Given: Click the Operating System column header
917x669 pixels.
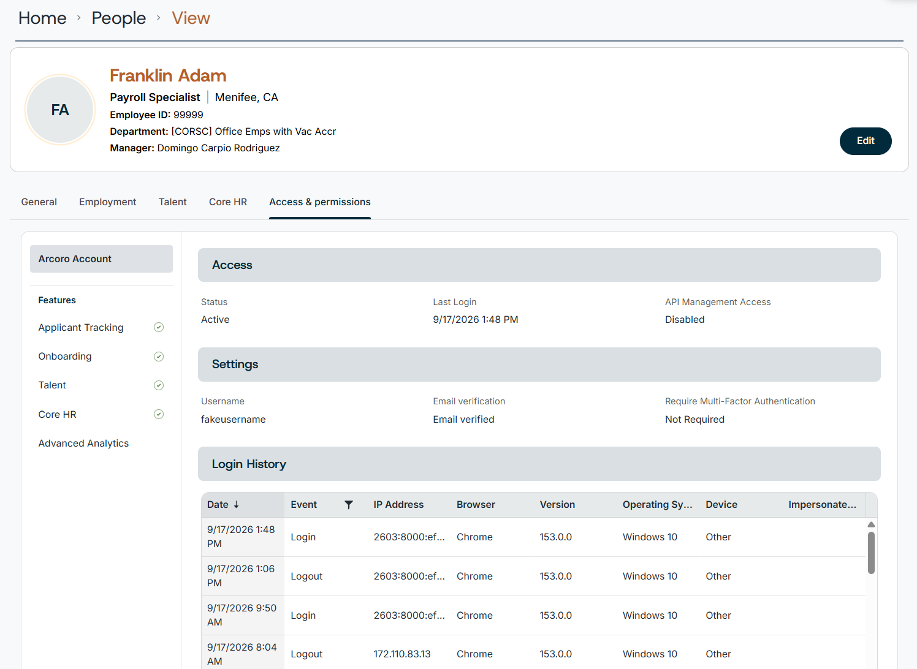Looking at the screenshot, I should coord(657,505).
